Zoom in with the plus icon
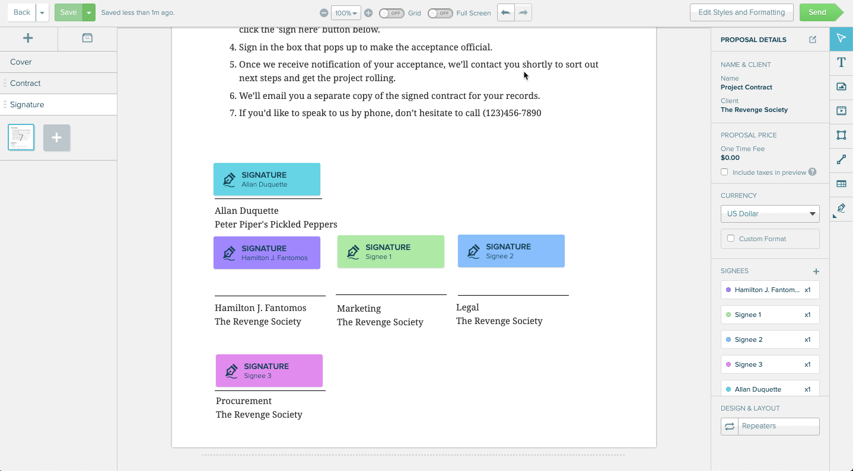The width and height of the screenshot is (853, 471). coord(368,13)
